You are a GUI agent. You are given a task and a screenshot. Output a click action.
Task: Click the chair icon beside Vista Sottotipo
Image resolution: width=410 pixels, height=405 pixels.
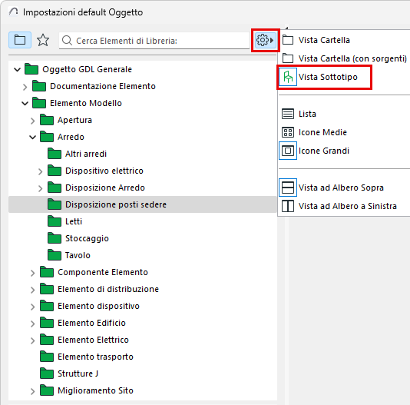(288, 77)
